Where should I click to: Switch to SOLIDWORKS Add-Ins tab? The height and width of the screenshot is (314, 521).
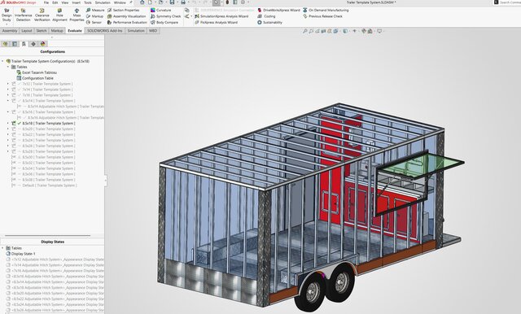105,31
